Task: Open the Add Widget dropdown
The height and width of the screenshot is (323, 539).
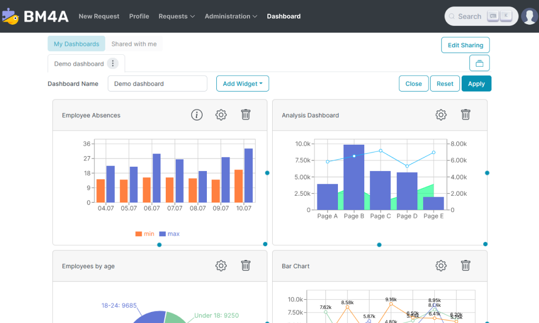Action: pyautogui.click(x=243, y=84)
